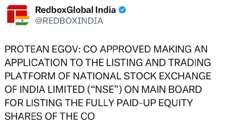Click the last line "SHARES OF THE CO"
The width and height of the screenshot is (227, 126).
50,116
